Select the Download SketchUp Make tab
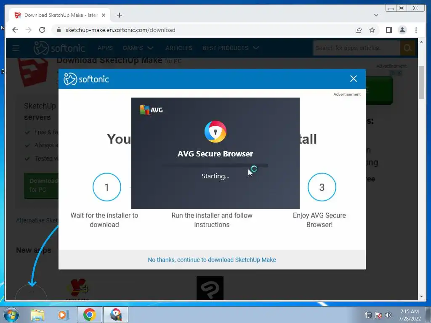431x323 pixels. click(60, 15)
